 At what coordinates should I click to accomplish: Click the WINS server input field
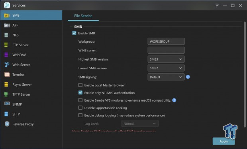[166, 50]
